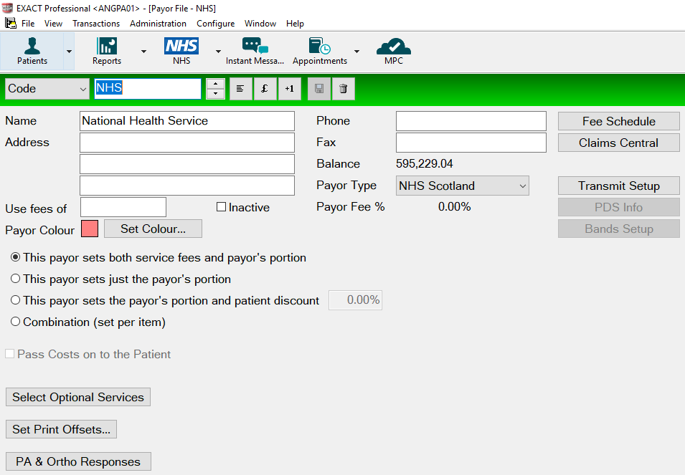Click Set Print Offsets... button
This screenshot has width=685, height=475.
point(61,429)
